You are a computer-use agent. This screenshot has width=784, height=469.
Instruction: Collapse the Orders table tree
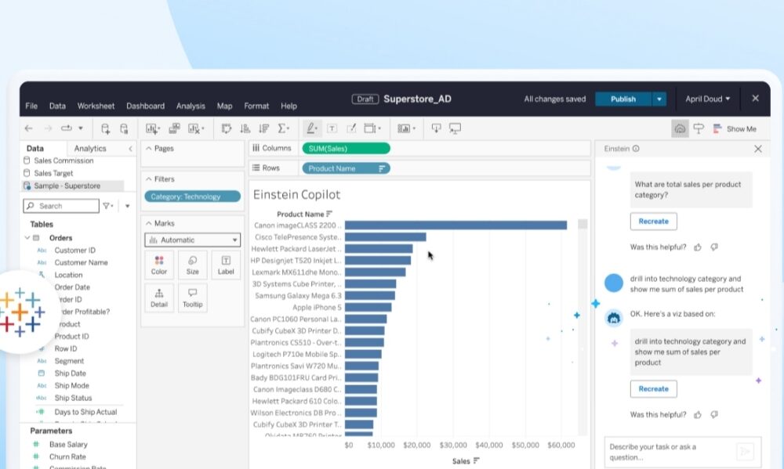(x=27, y=238)
